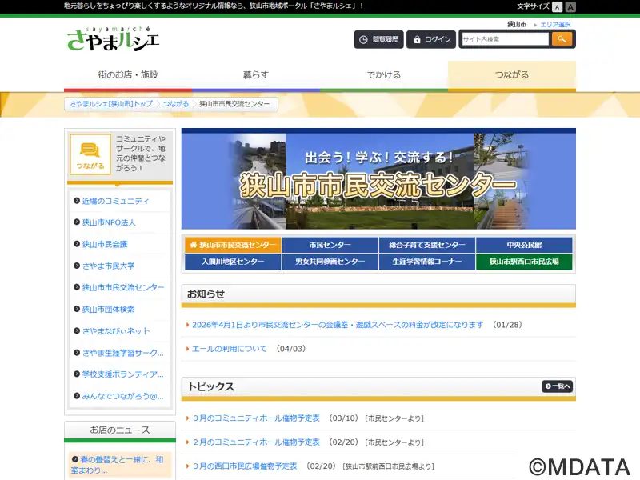Click the ログイン lock button

[431, 39]
